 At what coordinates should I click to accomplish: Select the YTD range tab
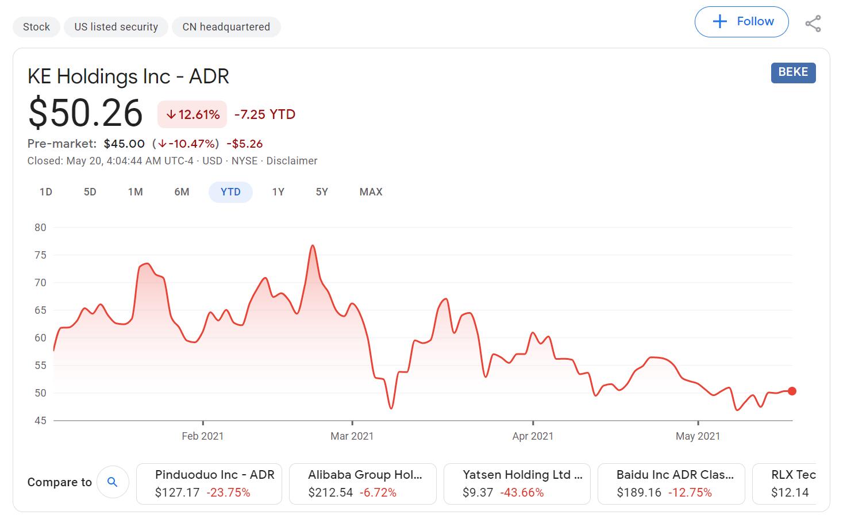coord(230,192)
